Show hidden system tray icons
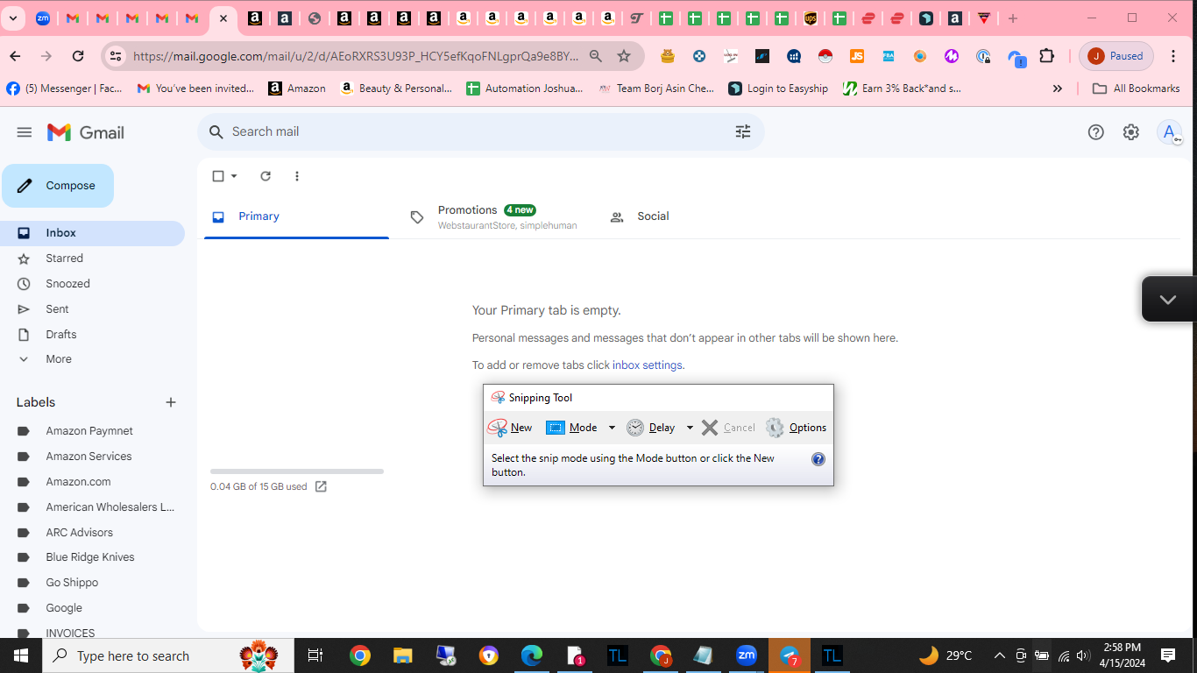Image resolution: width=1197 pixels, height=673 pixels. pos(999,655)
